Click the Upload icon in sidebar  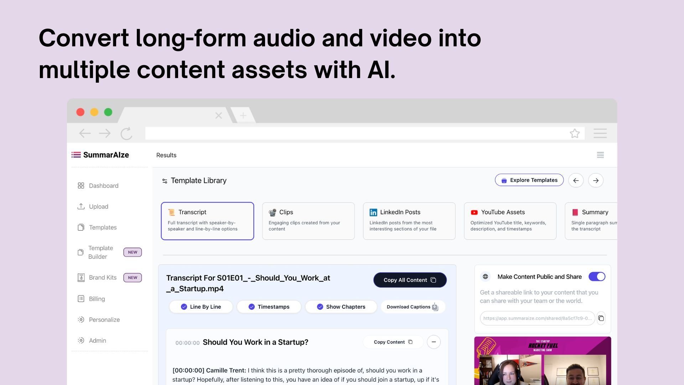[81, 206]
